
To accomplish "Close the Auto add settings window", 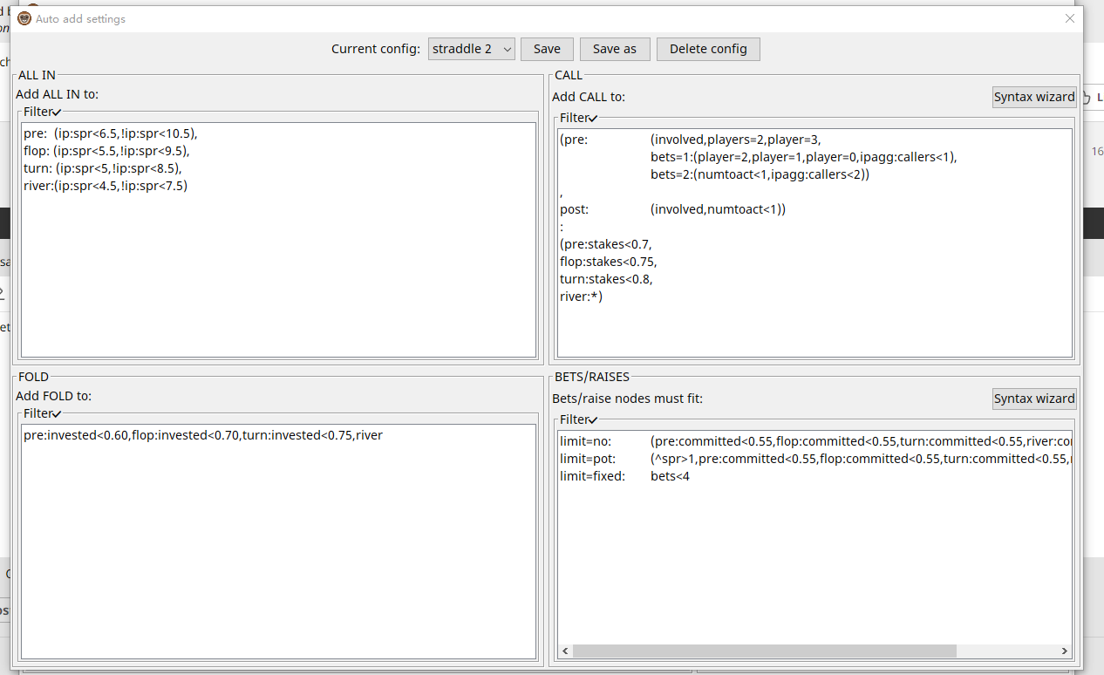I will pos(1070,18).
